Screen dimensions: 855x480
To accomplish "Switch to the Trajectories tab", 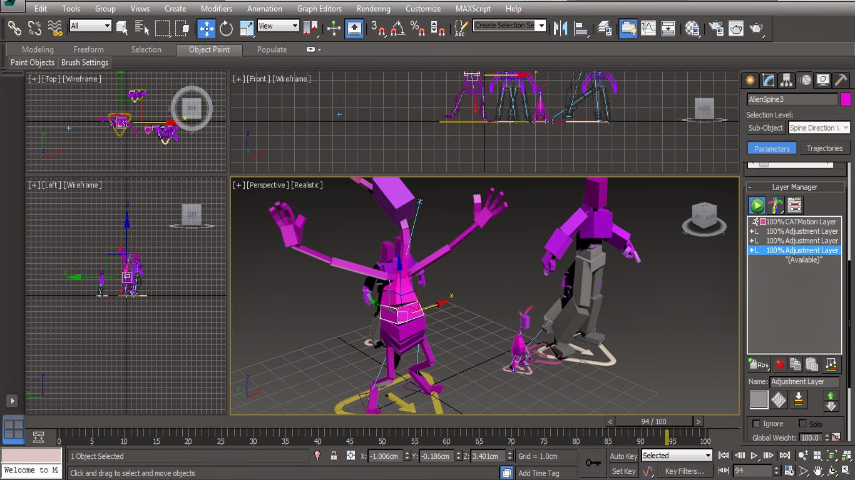I will pos(825,148).
